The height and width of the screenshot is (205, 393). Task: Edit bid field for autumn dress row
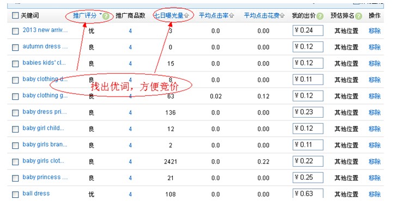pyautogui.click(x=308, y=46)
